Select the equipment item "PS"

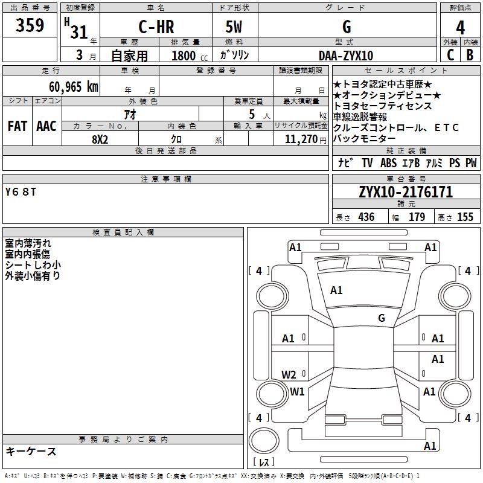pos(455,162)
